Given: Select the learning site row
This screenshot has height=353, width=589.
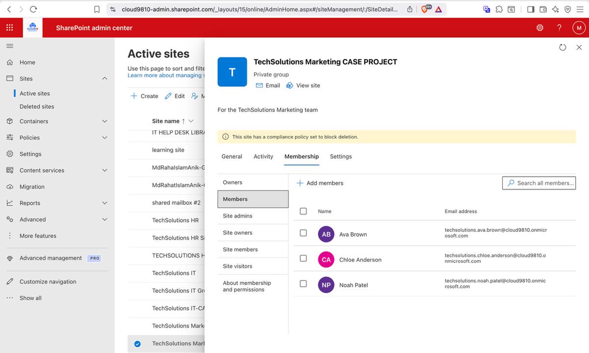Looking at the screenshot, I should click(x=166, y=150).
